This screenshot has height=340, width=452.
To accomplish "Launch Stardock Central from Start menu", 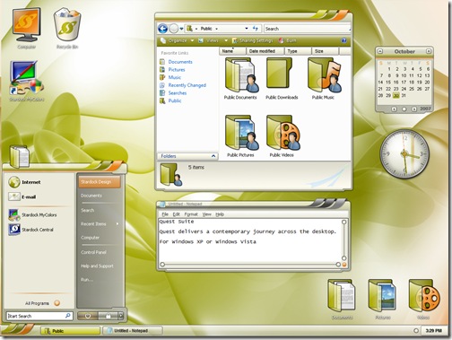I will [31, 230].
